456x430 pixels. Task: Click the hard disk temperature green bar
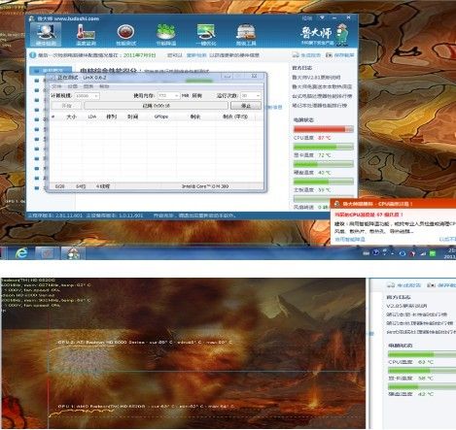(x=323, y=164)
